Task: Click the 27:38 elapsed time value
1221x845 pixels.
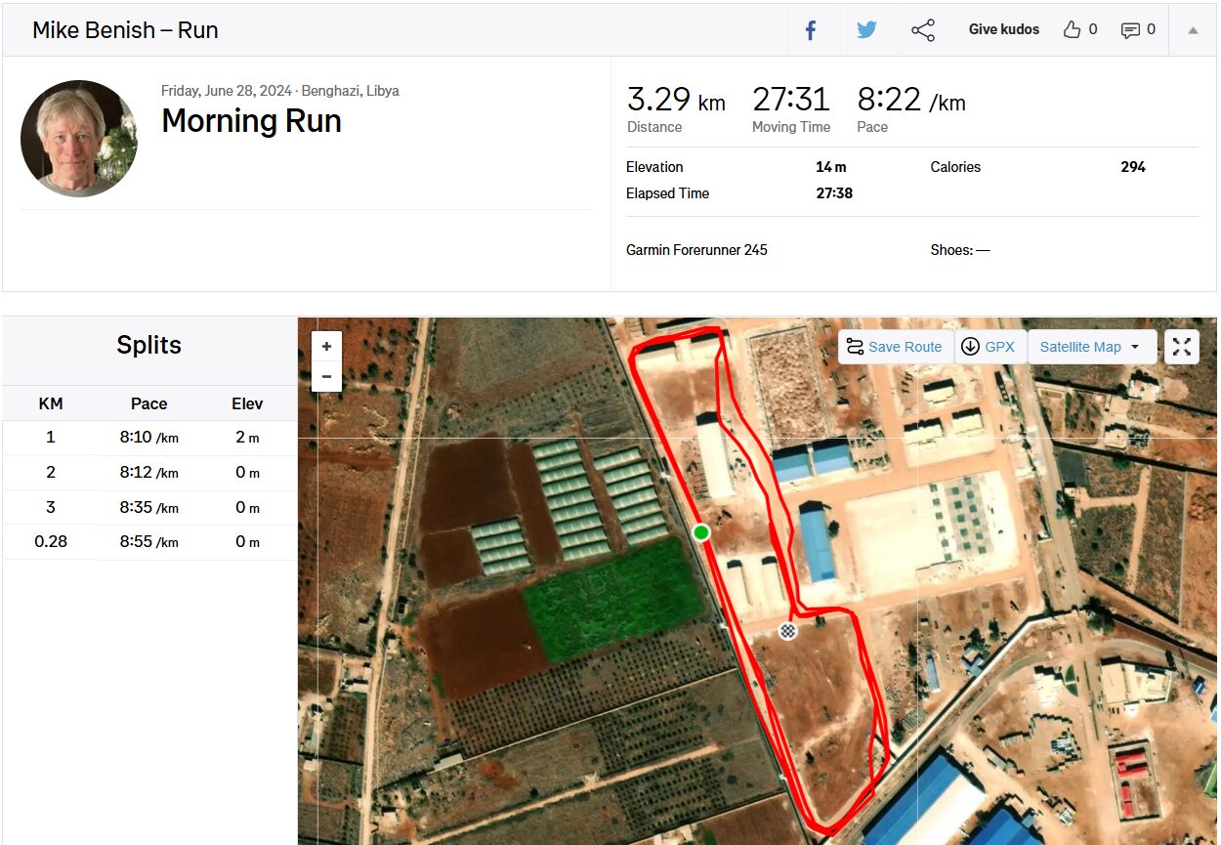Action: point(834,193)
